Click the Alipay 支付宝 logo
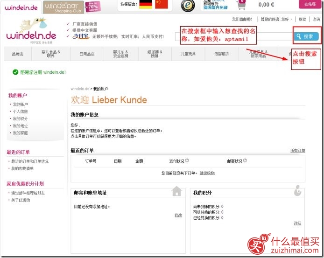The image size is (324, 258). coord(81,36)
